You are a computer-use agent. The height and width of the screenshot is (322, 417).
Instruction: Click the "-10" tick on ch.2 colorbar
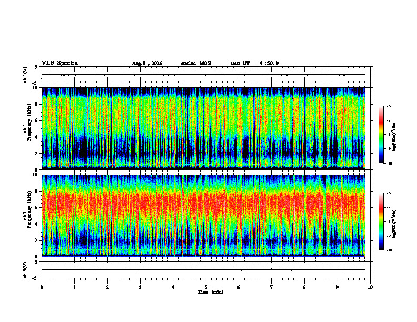(x=389, y=250)
